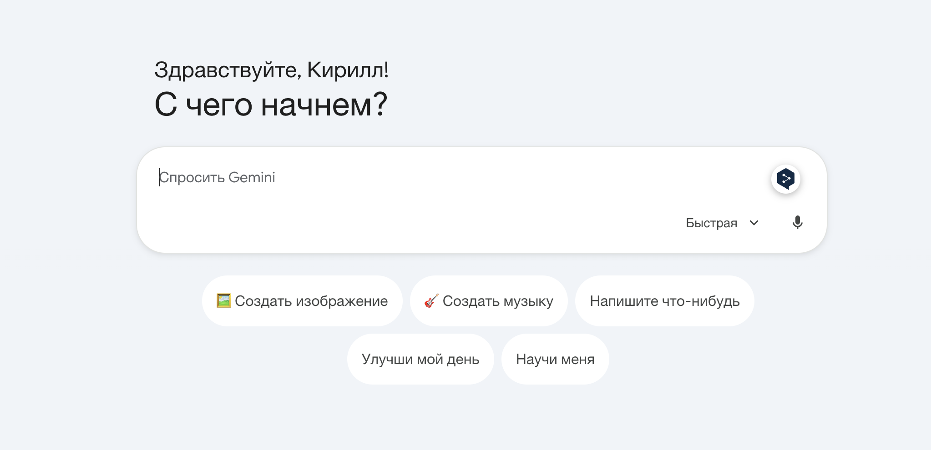Click the heading С чего начнем?

point(271,105)
